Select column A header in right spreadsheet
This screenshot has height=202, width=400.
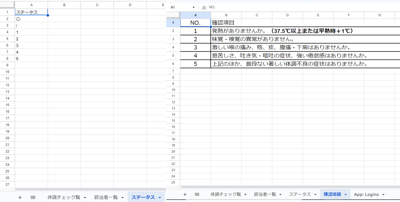pos(195,15)
